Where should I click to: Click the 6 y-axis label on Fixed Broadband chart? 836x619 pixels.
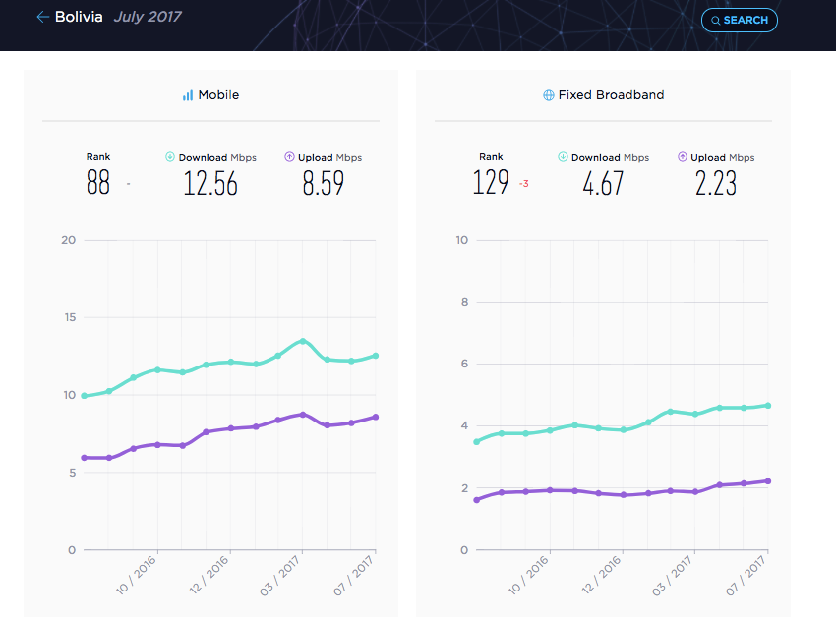tap(465, 364)
